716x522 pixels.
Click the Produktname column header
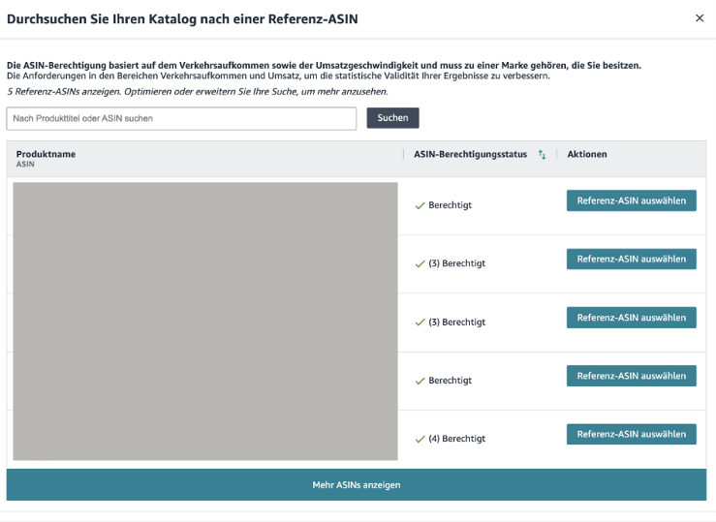tap(46, 154)
